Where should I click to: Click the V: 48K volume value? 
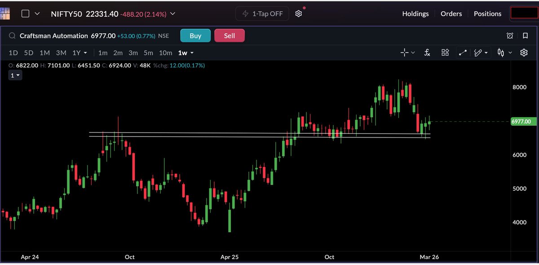click(x=143, y=66)
